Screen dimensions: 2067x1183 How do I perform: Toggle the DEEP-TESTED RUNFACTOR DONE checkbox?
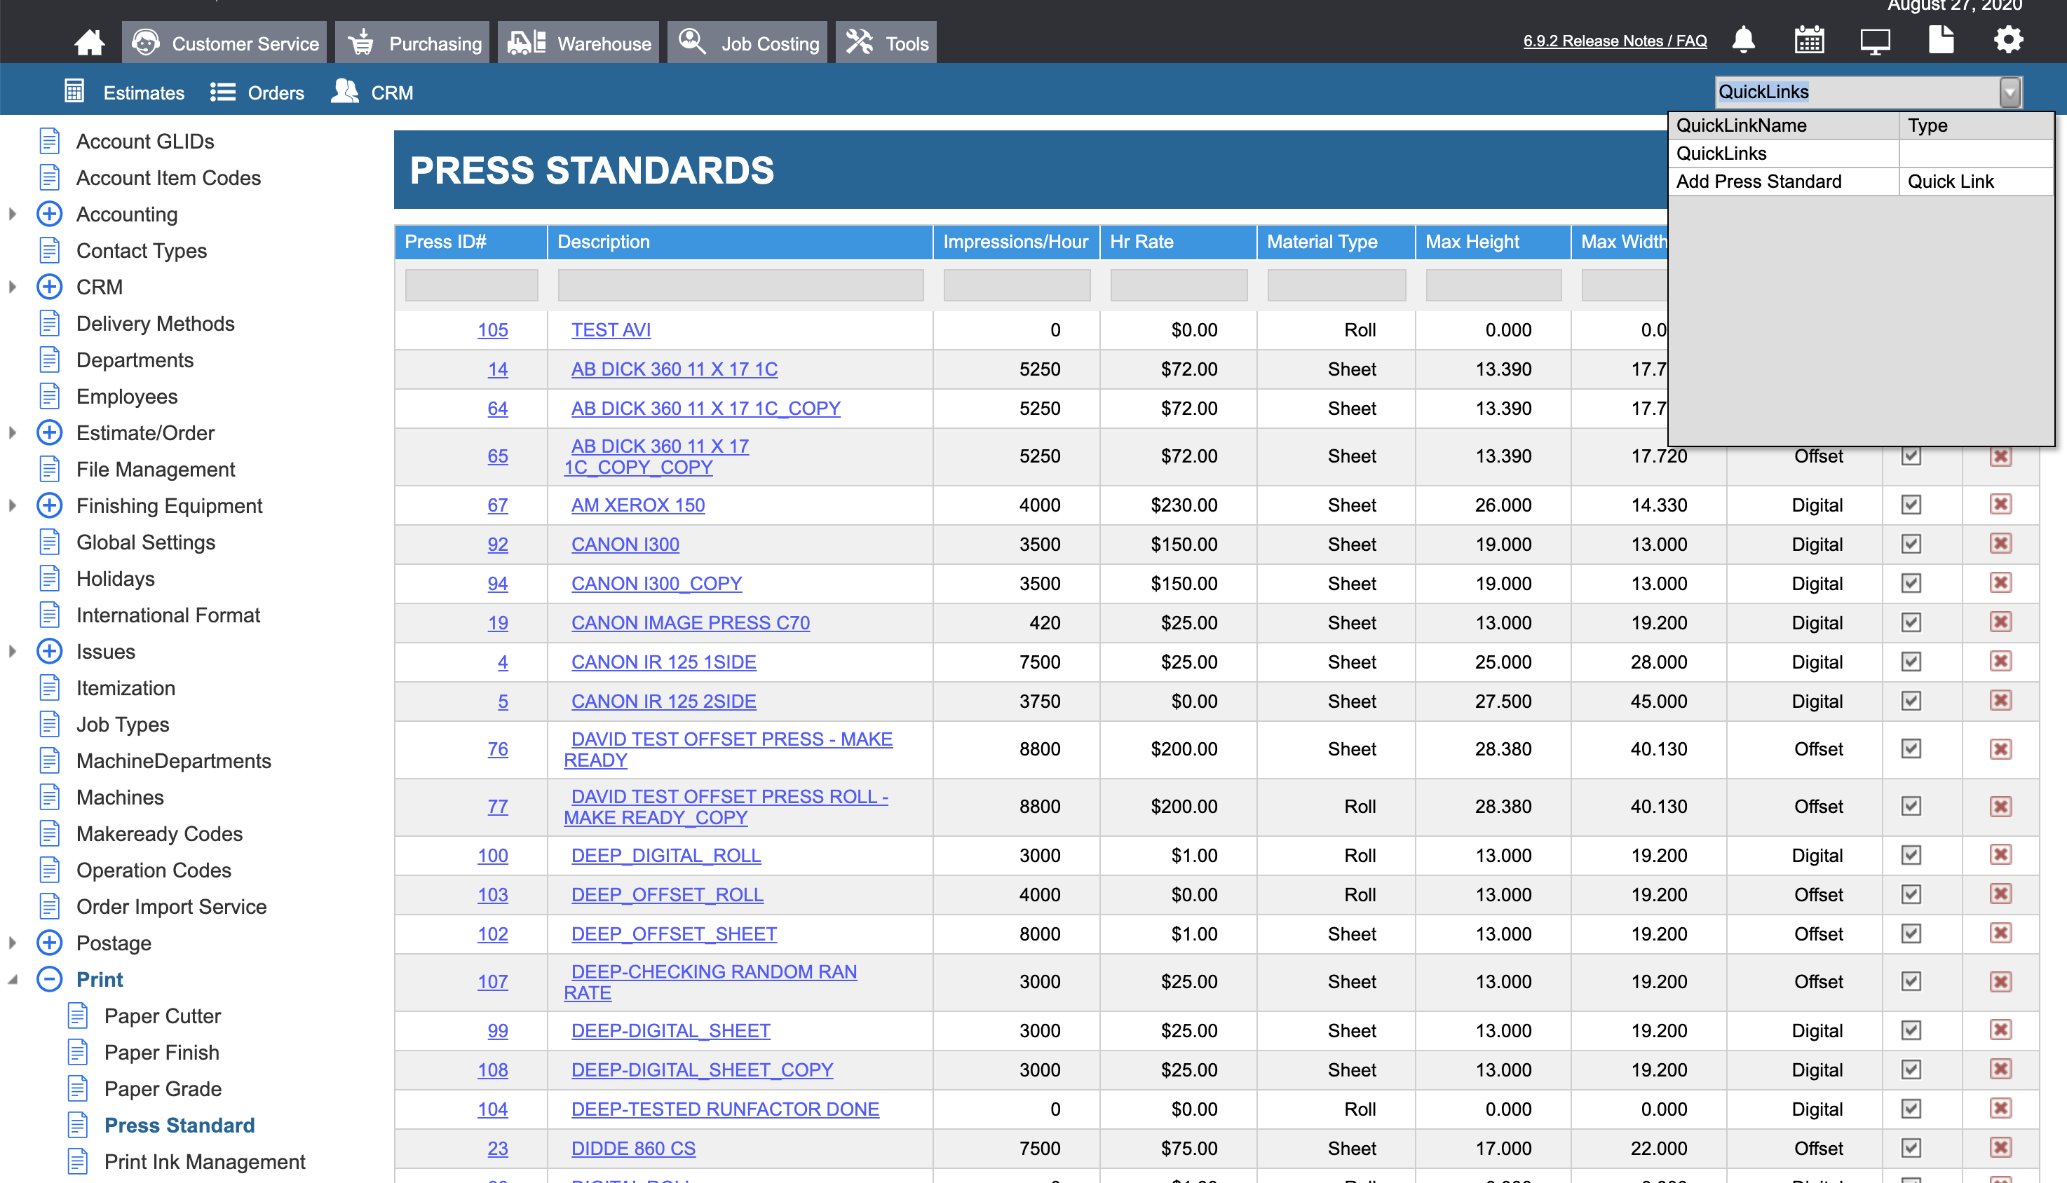[1911, 1109]
